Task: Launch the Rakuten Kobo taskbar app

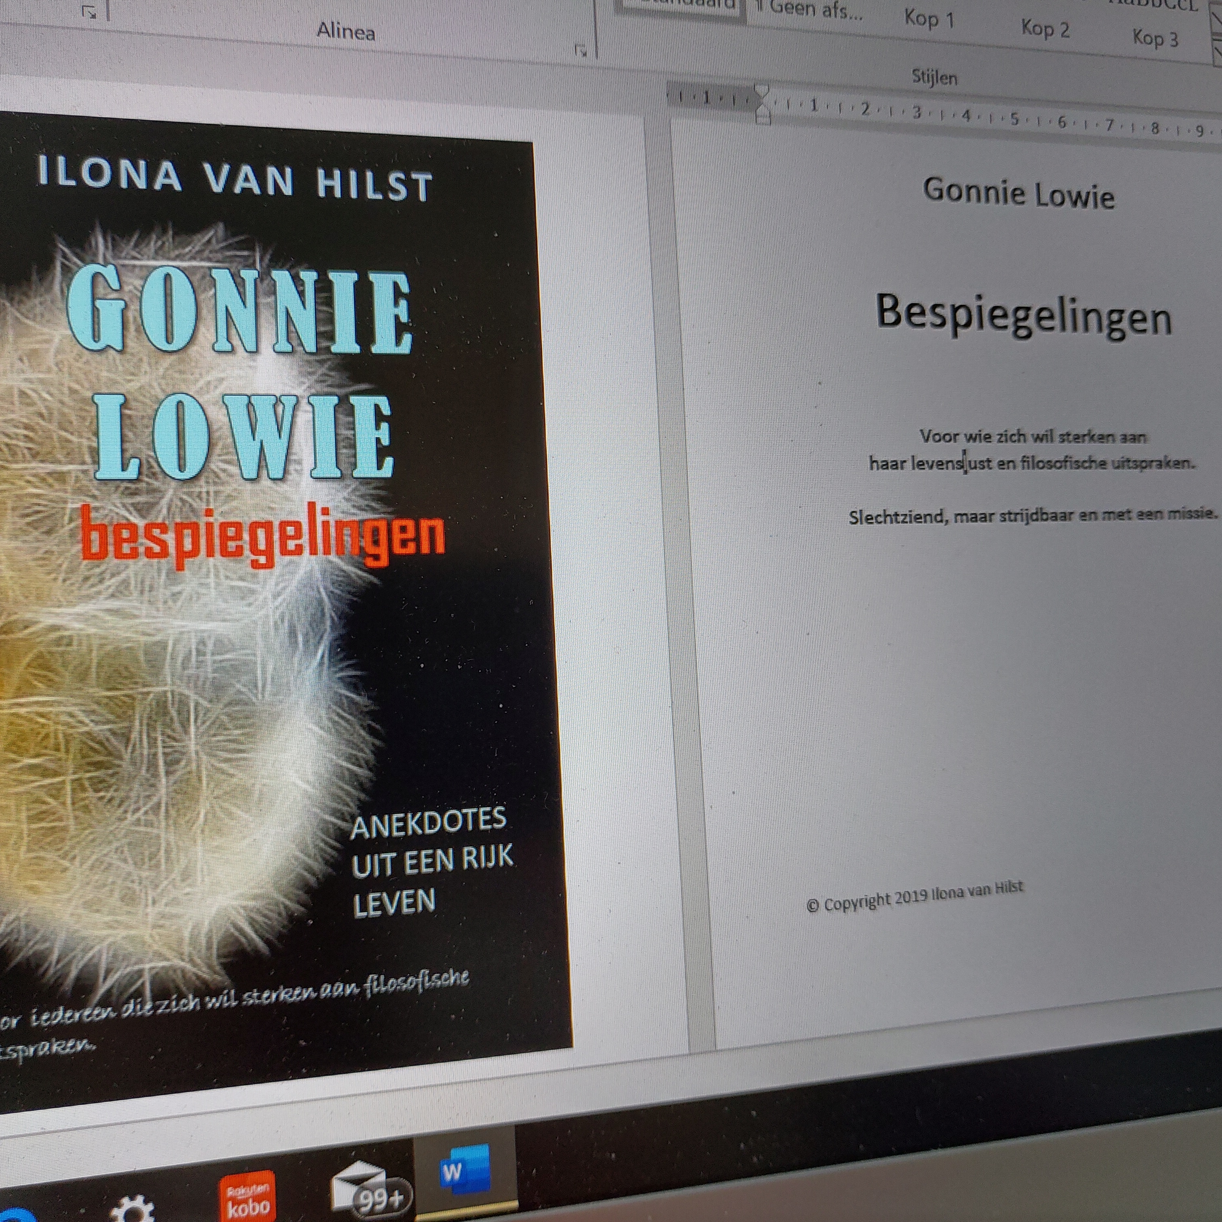Action: [x=247, y=1197]
